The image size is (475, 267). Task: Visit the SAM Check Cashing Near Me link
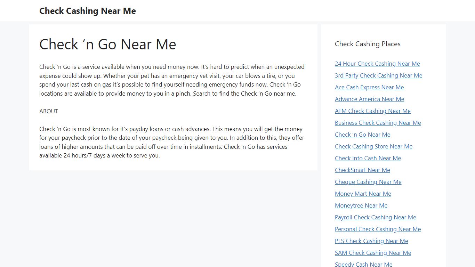(373, 253)
